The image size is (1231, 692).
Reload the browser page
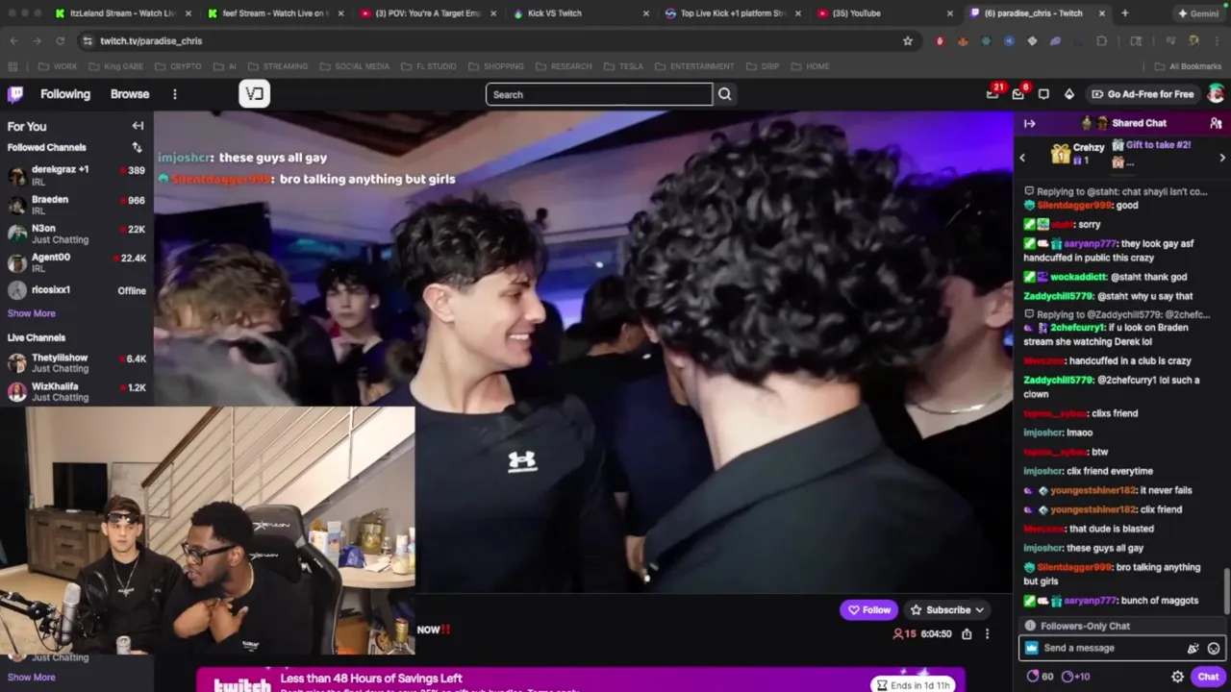[60, 41]
